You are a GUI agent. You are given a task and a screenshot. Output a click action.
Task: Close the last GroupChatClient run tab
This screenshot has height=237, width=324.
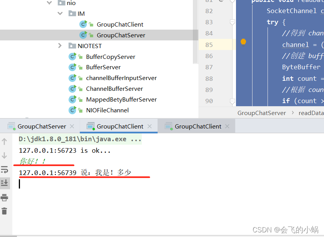[227, 126]
